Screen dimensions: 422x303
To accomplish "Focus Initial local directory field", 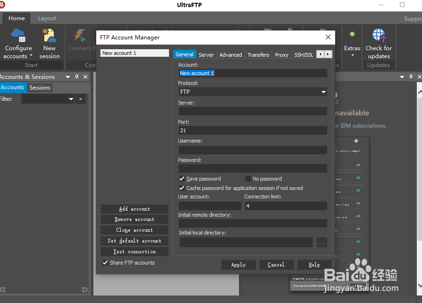I will tap(246, 242).
